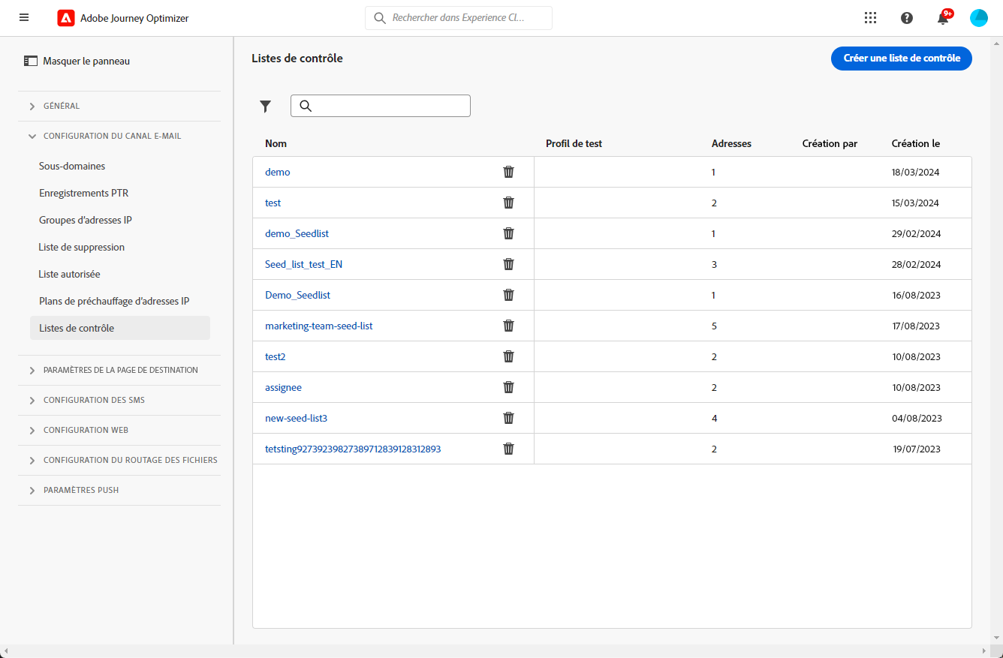Click Créer une liste de contrôle button

click(901, 58)
